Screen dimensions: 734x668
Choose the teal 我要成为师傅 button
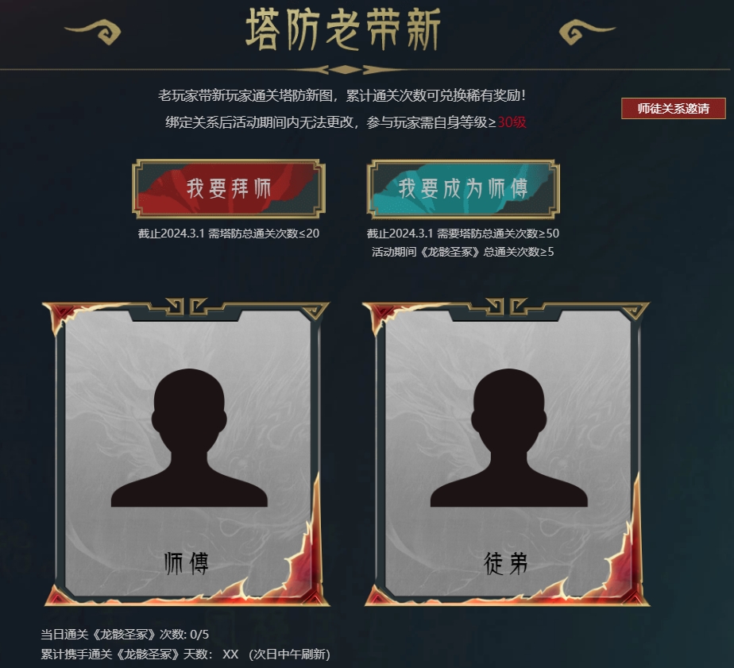point(463,189)
